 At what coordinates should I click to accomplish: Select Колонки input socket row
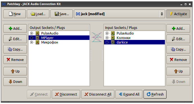point(134,38)
